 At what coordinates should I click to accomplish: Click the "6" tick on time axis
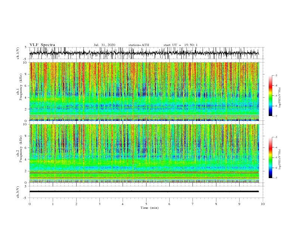[170, 204]
